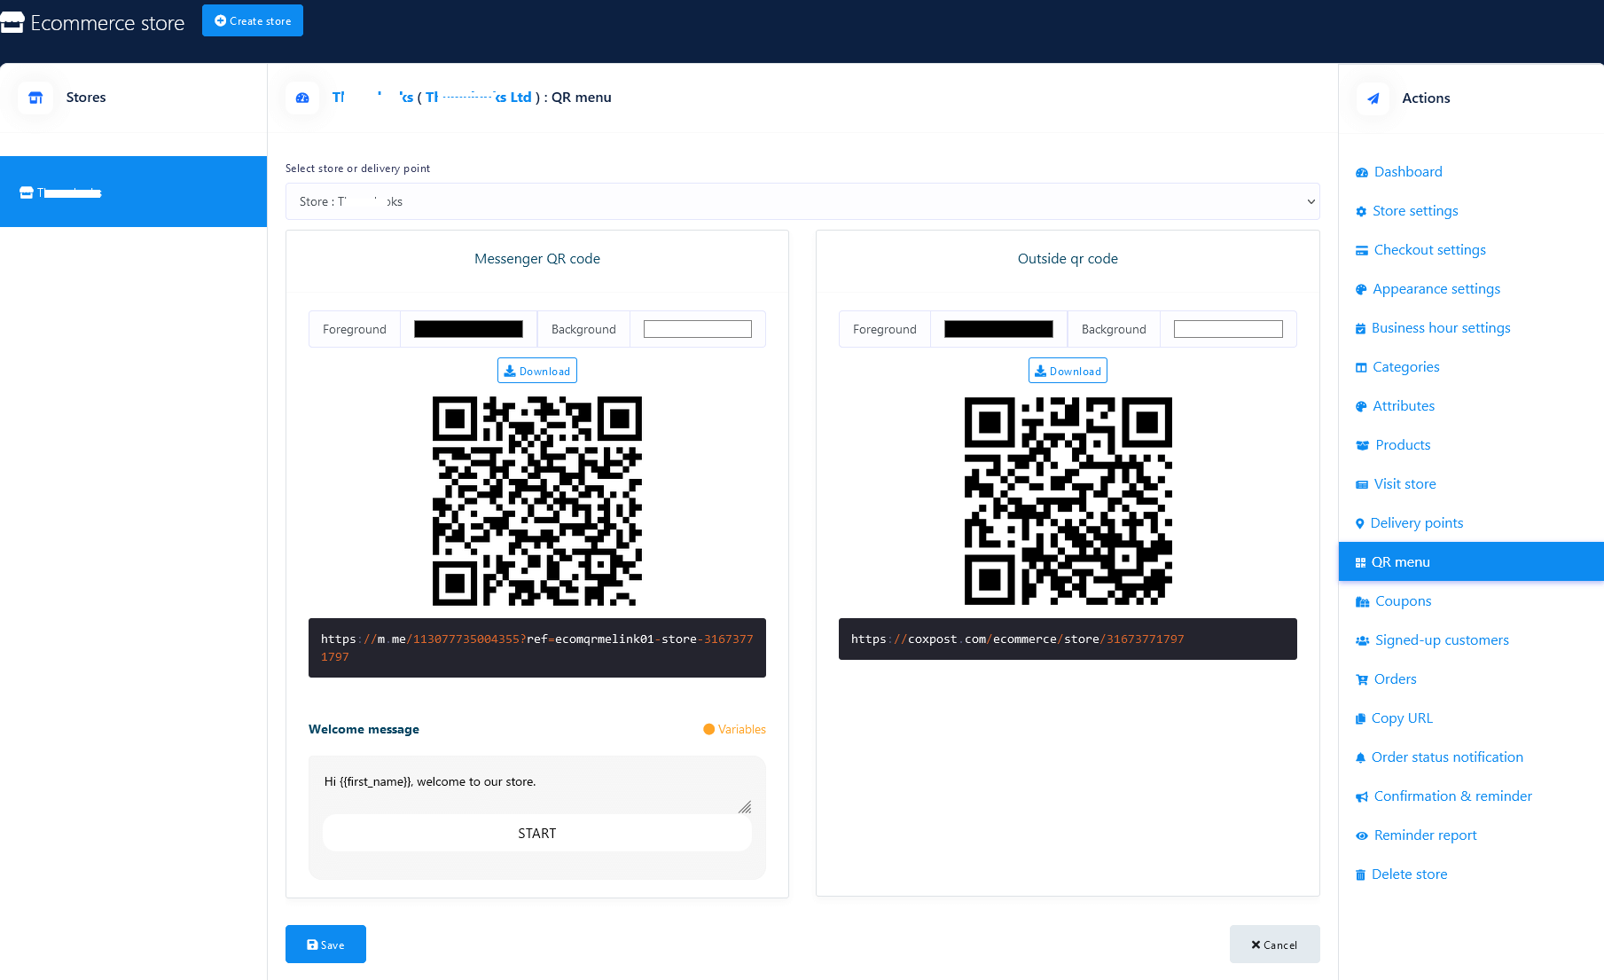
Task: Click the Order status notification bell icon
Action: 1360,758
